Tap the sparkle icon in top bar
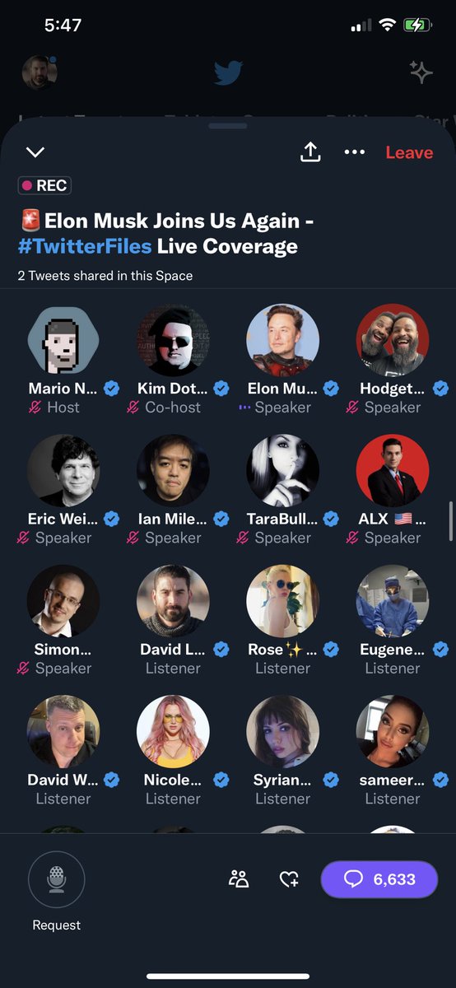The image size is (456, 988). [x=421, y=72]
